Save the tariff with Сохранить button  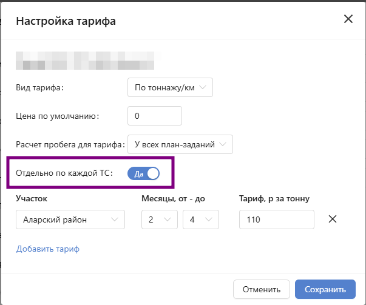pyautogui.click(x=325, y=289)
